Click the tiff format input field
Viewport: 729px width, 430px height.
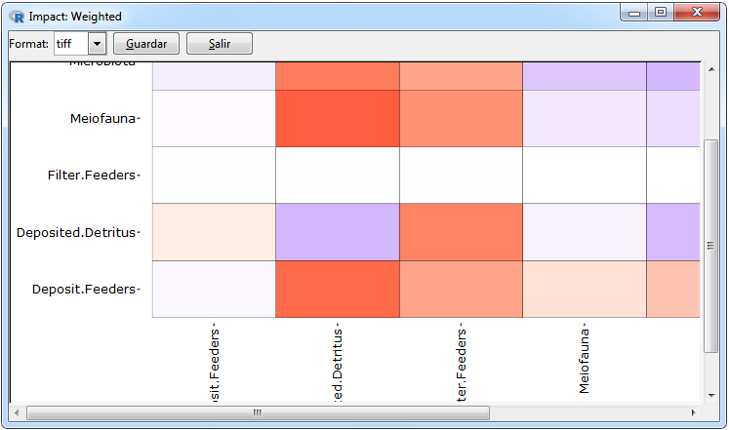[71, 44]
